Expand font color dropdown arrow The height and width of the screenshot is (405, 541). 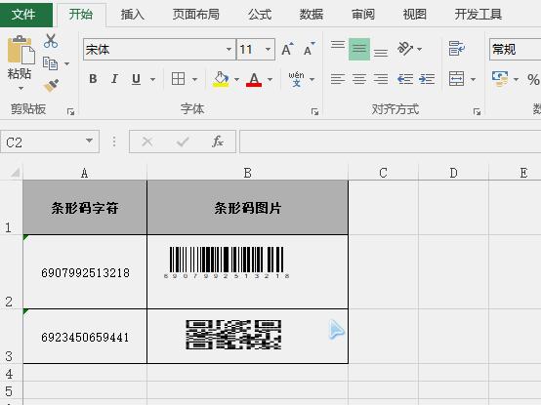pyautogui.click(x=270, y=79)
